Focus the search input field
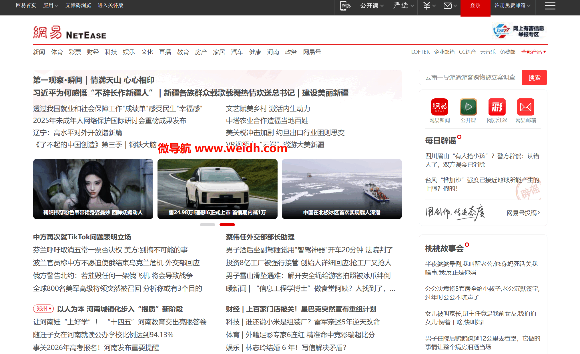This screenshot has width=580, height=354. tap(471, 77)
